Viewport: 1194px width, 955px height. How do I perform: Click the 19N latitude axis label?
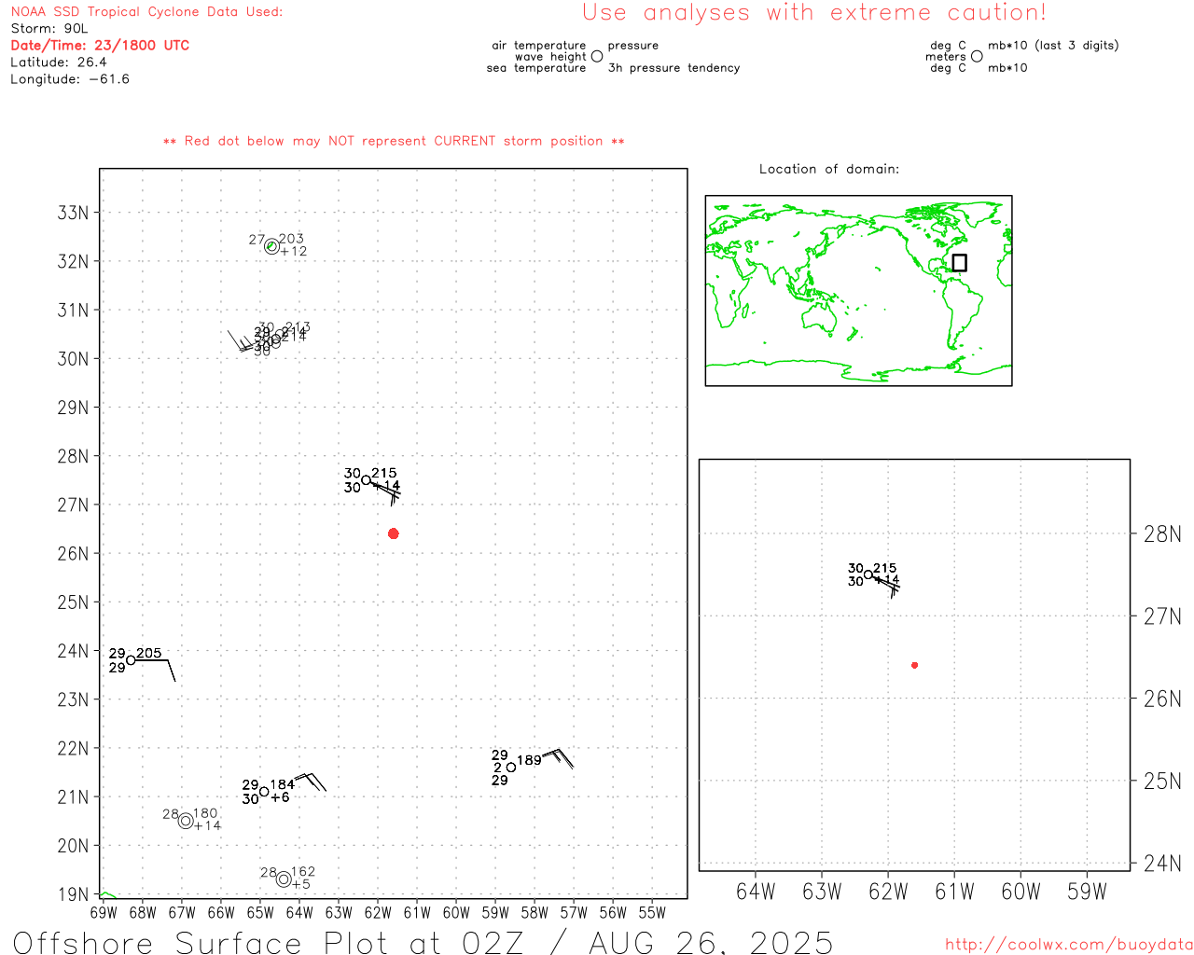pyautogui.click(x=73, y=894)
